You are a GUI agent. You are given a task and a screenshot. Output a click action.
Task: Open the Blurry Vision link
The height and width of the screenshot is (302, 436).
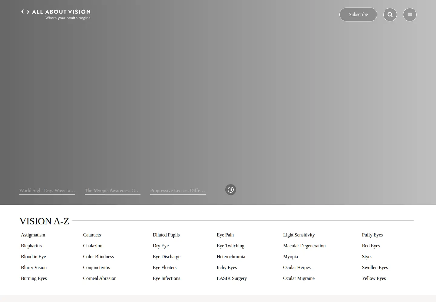(x=34, y=268)
